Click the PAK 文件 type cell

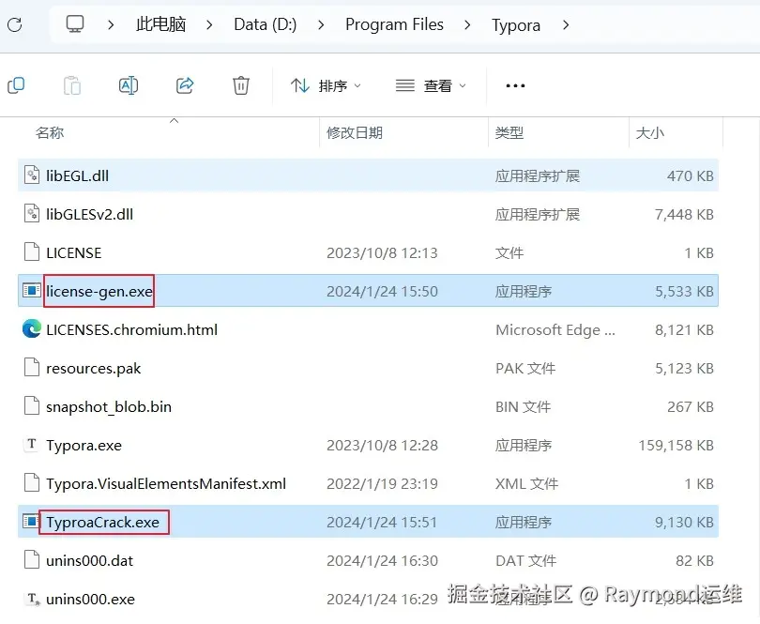tap(524, 368)
